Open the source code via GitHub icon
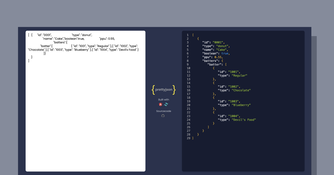The image size is (334, 175). [163, 116]
